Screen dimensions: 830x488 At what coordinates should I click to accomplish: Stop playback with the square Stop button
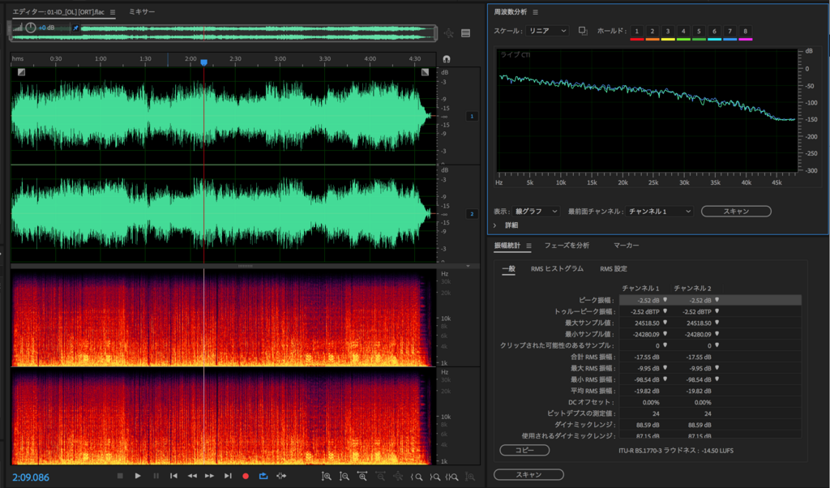pyautogui.click(x=120, y=476)
